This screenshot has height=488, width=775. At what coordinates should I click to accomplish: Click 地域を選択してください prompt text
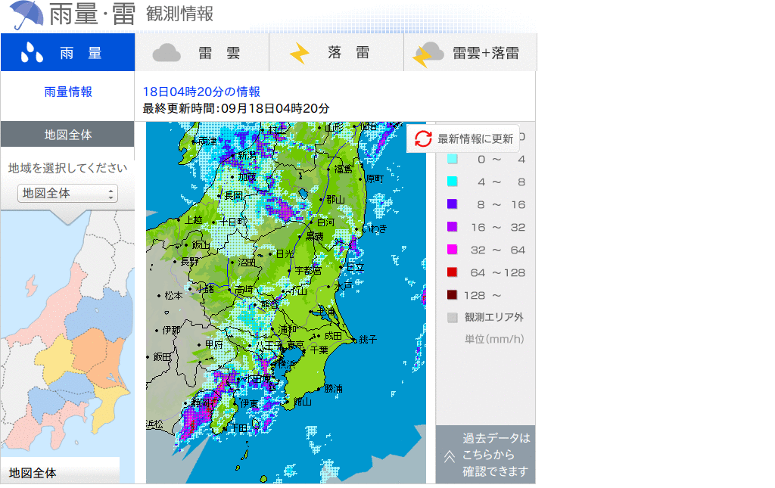click(x=67, y=168)
